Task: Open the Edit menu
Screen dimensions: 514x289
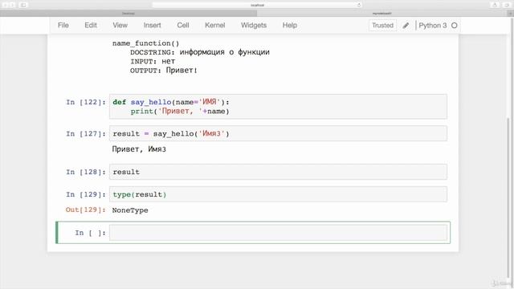Action: (x=91, y=25)
